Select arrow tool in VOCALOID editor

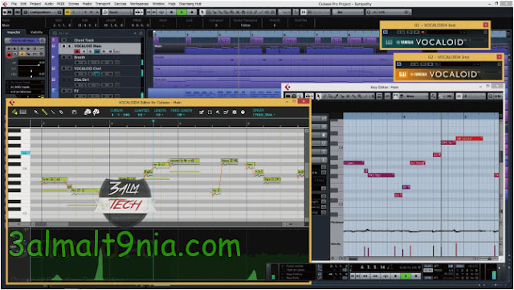point(35,112)
